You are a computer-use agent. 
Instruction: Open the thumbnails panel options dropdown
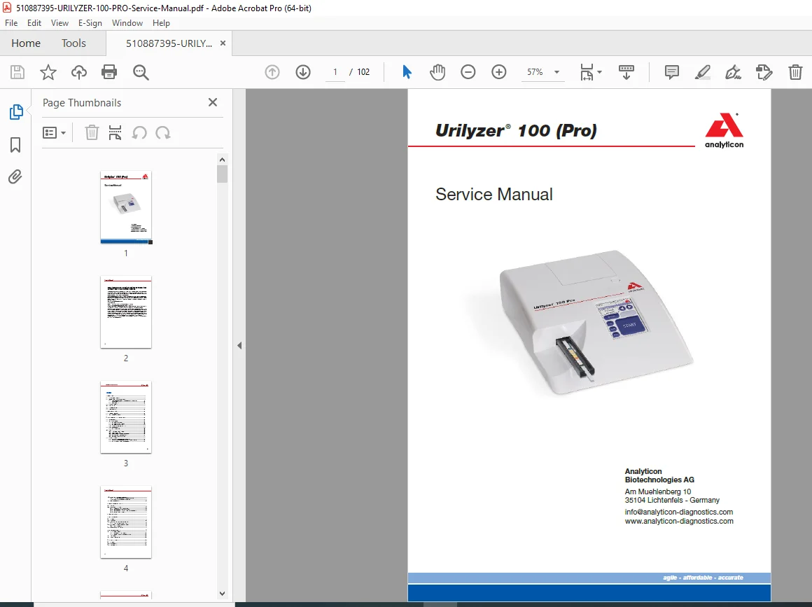[54, 132]
